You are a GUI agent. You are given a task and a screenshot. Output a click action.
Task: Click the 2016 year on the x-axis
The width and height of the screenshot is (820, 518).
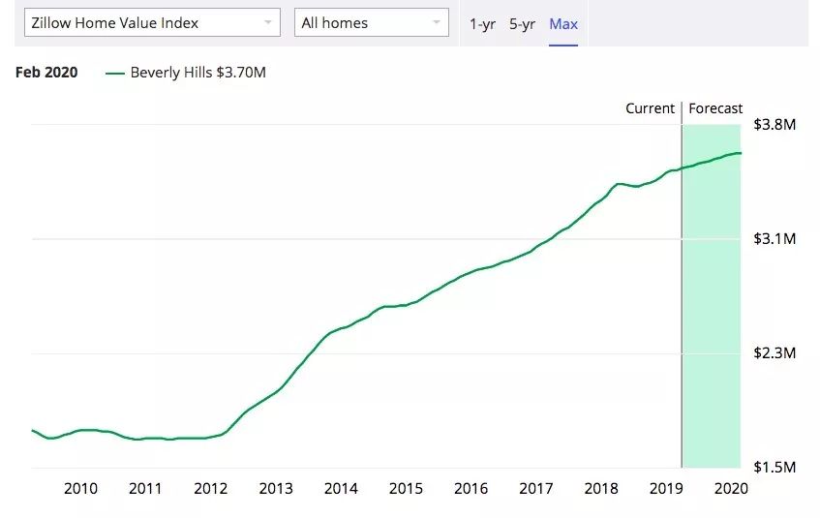[x=471, y=489]
